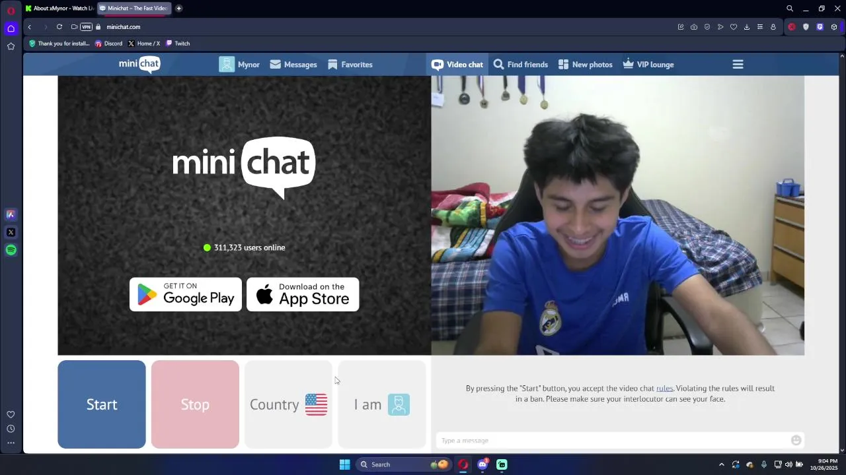
Task: Click the red ad blocker extension icon
Action: 792,27
